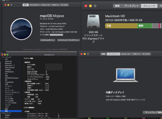The image size is (162, 119).
Task: Select ATA in System Report sidebar
Action: 6,59
